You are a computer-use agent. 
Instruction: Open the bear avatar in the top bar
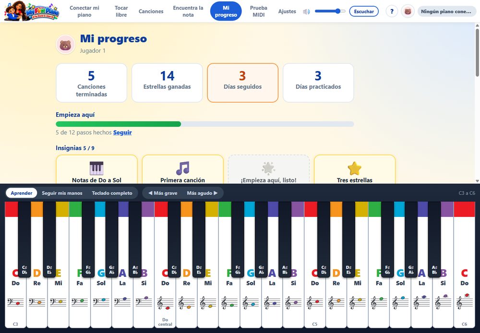tap(408, 12)
